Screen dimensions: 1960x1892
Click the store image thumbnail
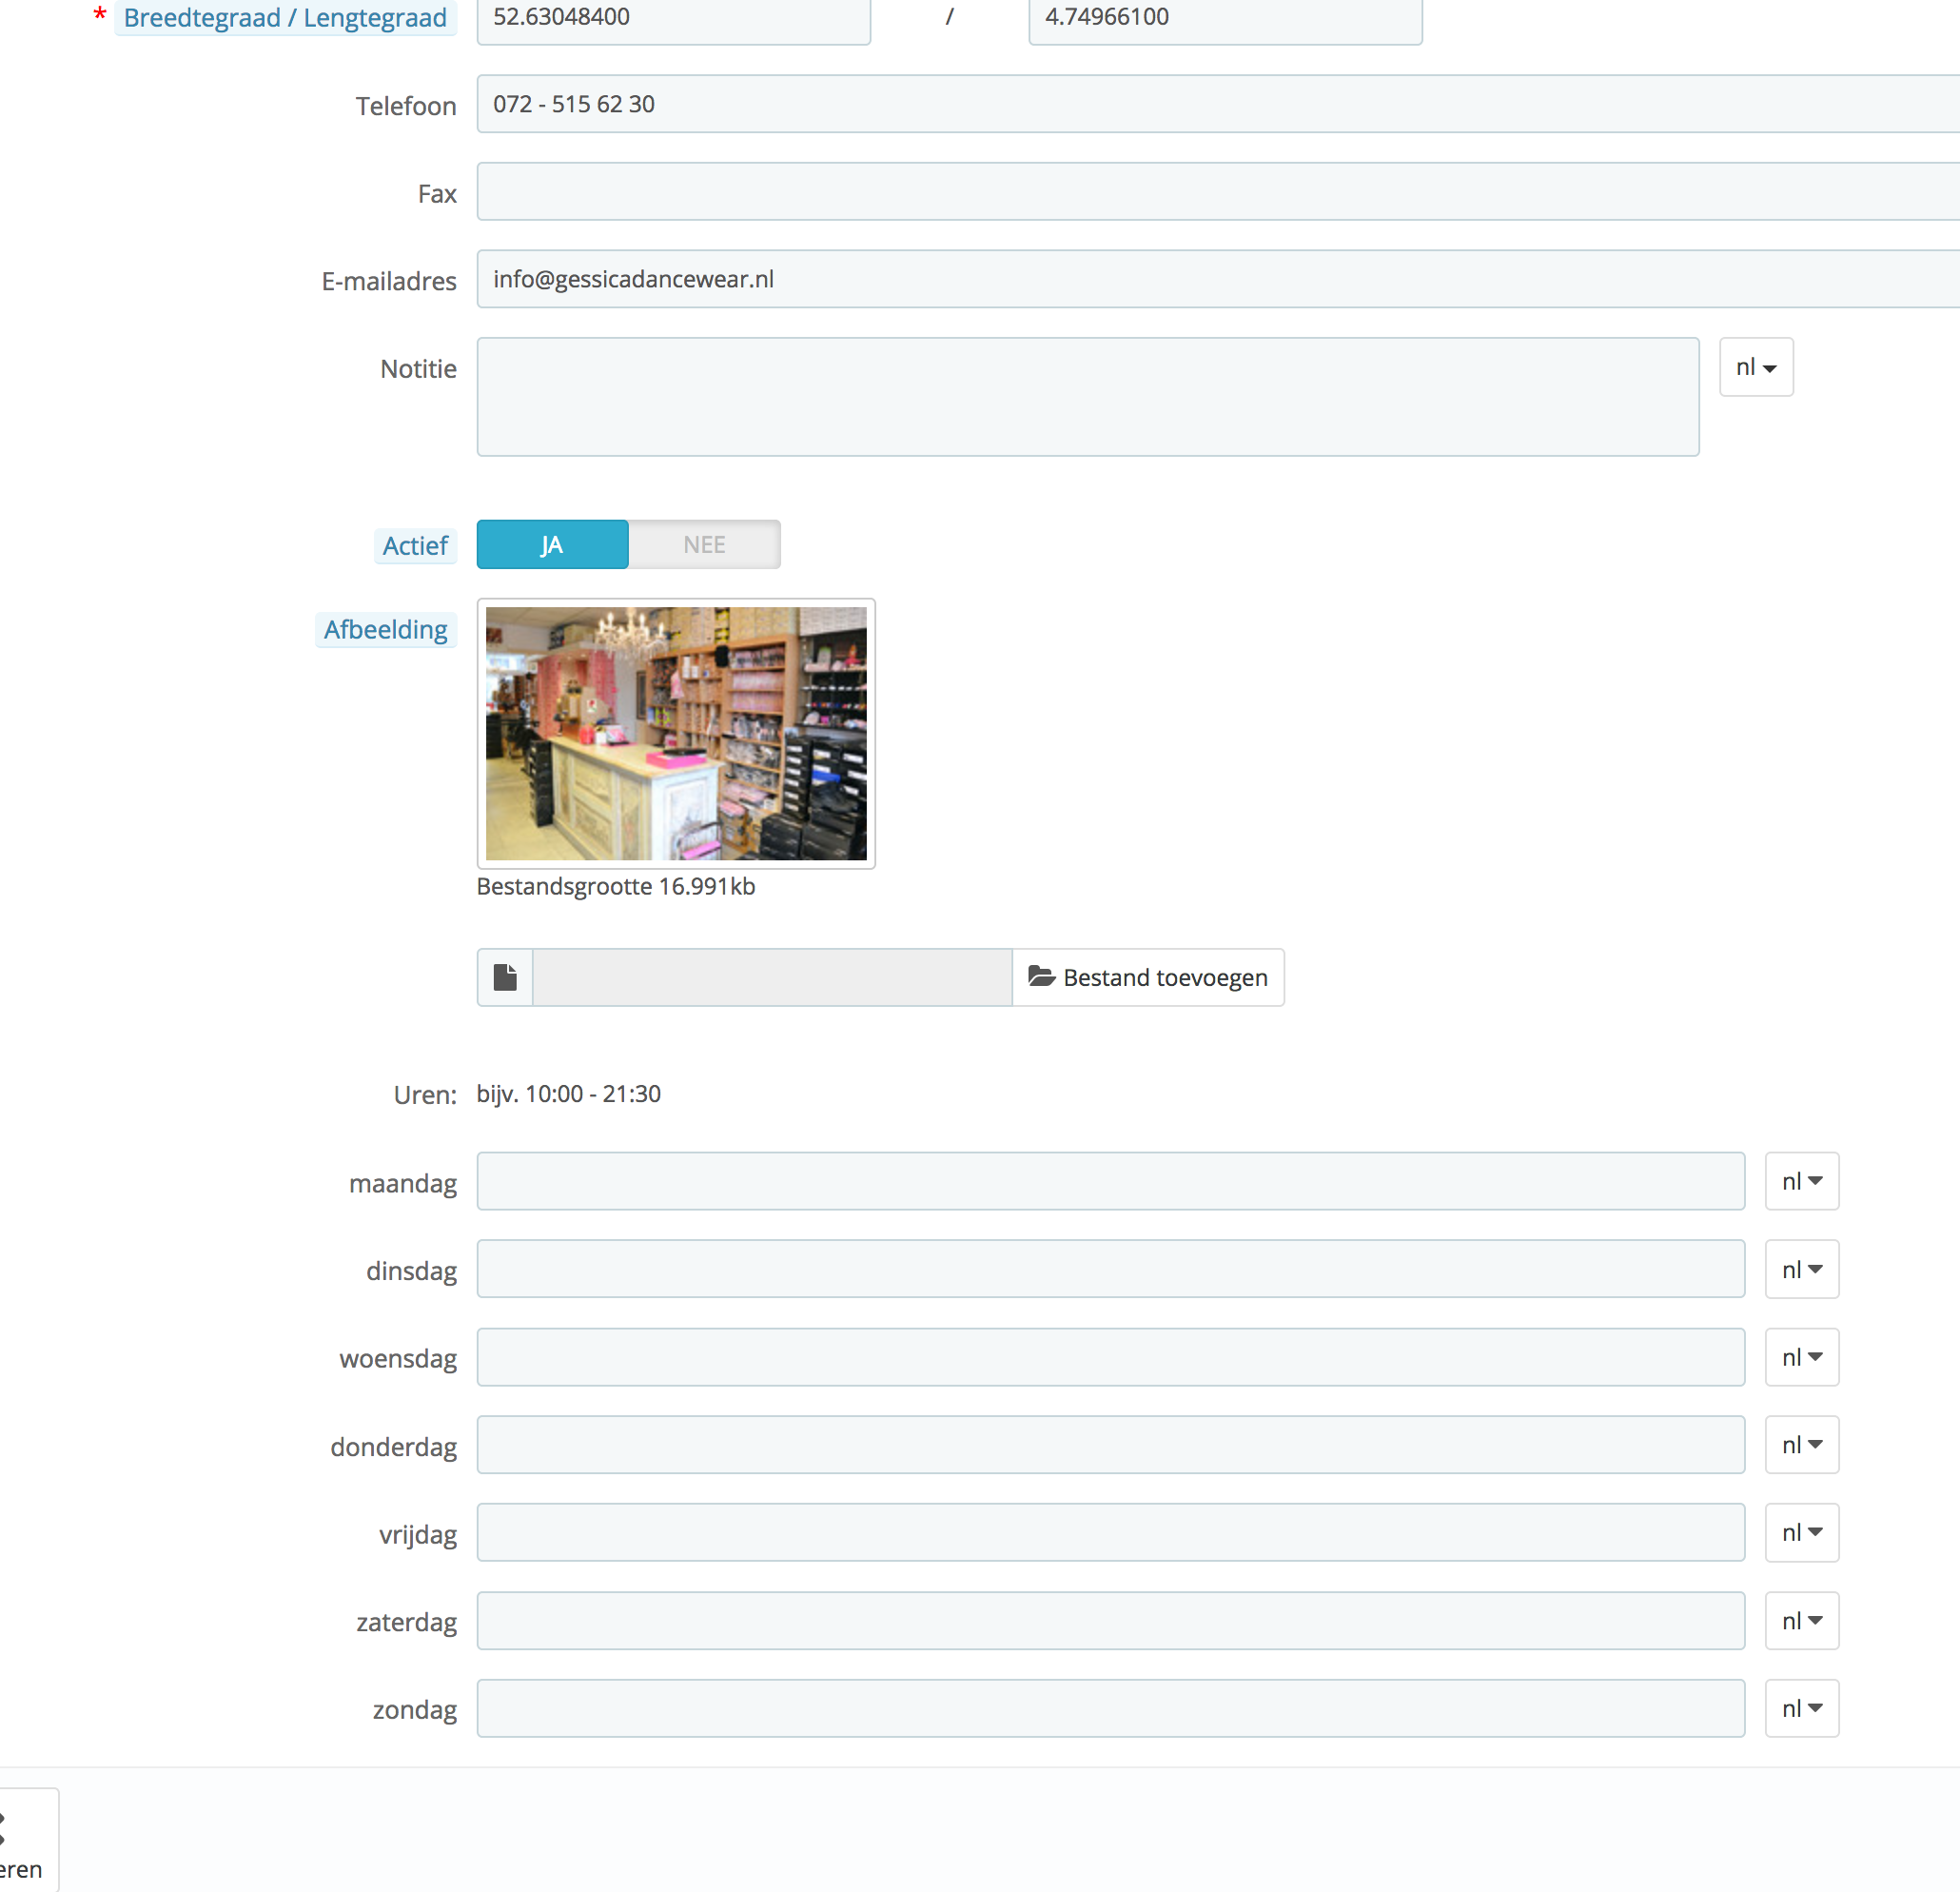coord(676,734)
